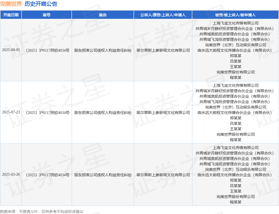The width and height of the screenshot is (279, 214).
Task: Click plaintiff 霍尔果斯上象影视文化有限公司 in the 2025-08-05 row
Action: [163, 50]
